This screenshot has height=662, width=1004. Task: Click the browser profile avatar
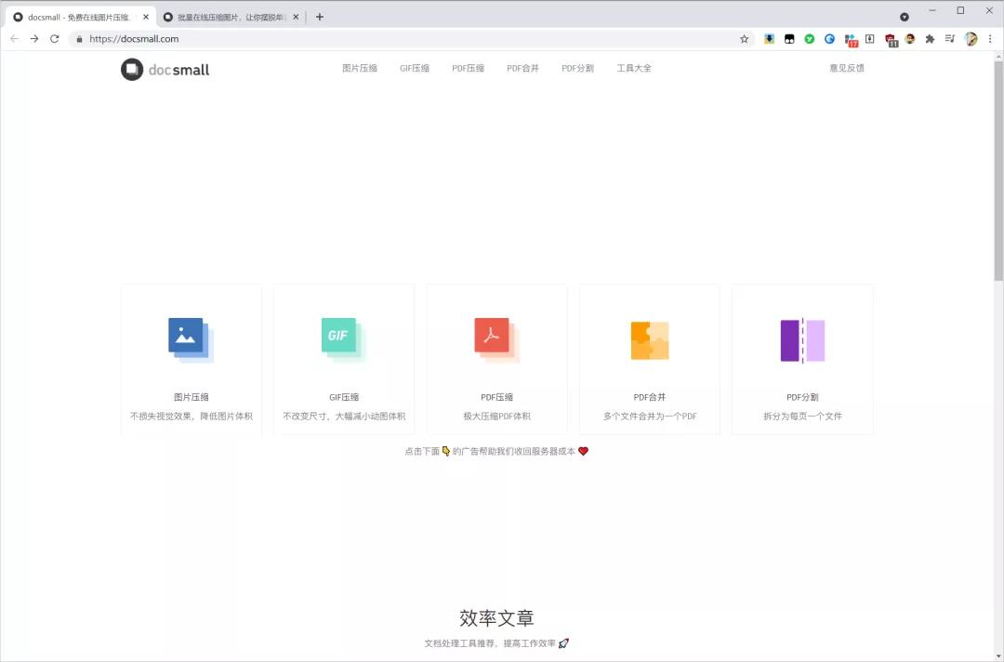(971, 39)
